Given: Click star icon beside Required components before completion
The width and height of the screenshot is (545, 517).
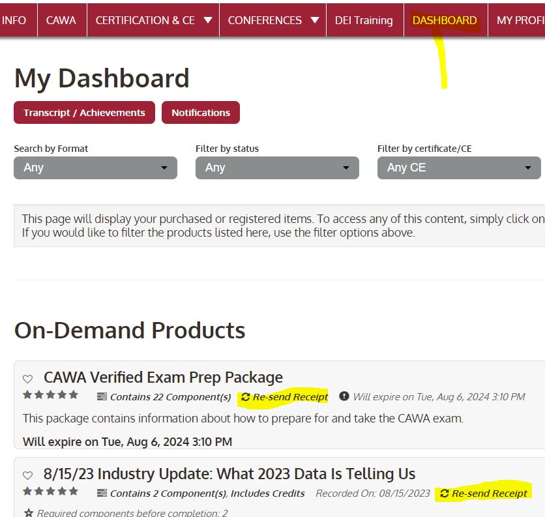Looking at the screenshot, I should [x=29, y=512].
